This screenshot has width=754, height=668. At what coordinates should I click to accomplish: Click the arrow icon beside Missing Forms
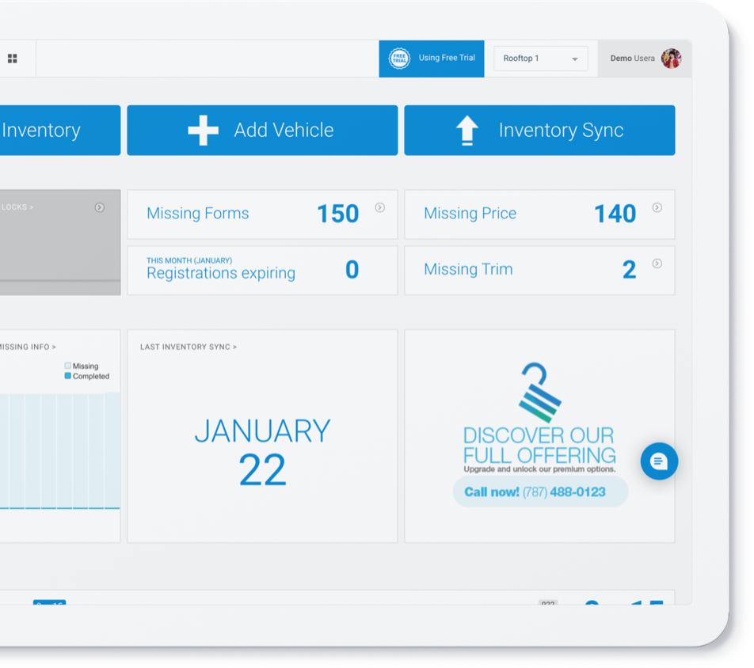tap(380, 207)
